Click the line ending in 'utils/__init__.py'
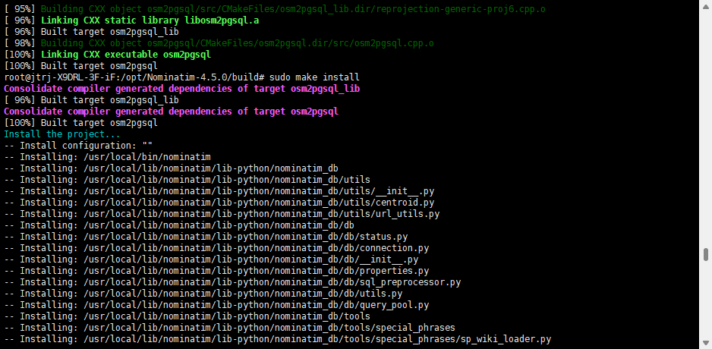Image resolution: width=712 pixels, height=349 pixels. coord(219,191)
